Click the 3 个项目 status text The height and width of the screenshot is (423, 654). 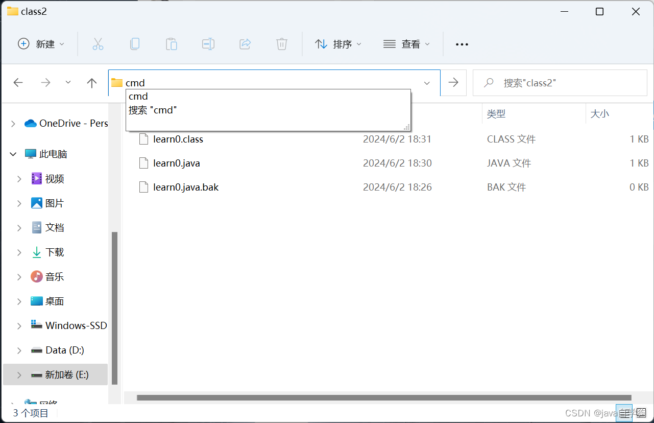(x=31, y=413)
